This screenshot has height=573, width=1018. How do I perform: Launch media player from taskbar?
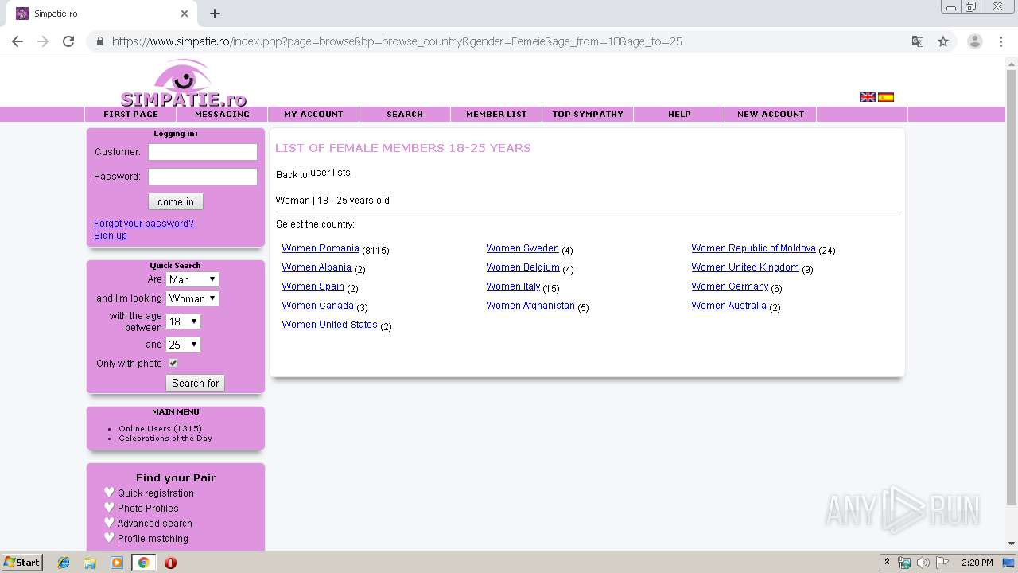pyautogui.click(x=117, y=563)
